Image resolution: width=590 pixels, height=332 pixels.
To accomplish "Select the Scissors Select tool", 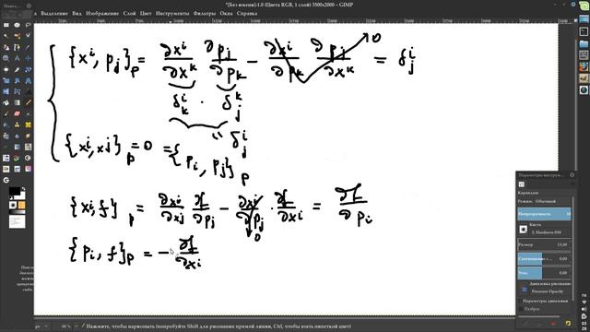I will pyautogui.click(x=28, y=36).
